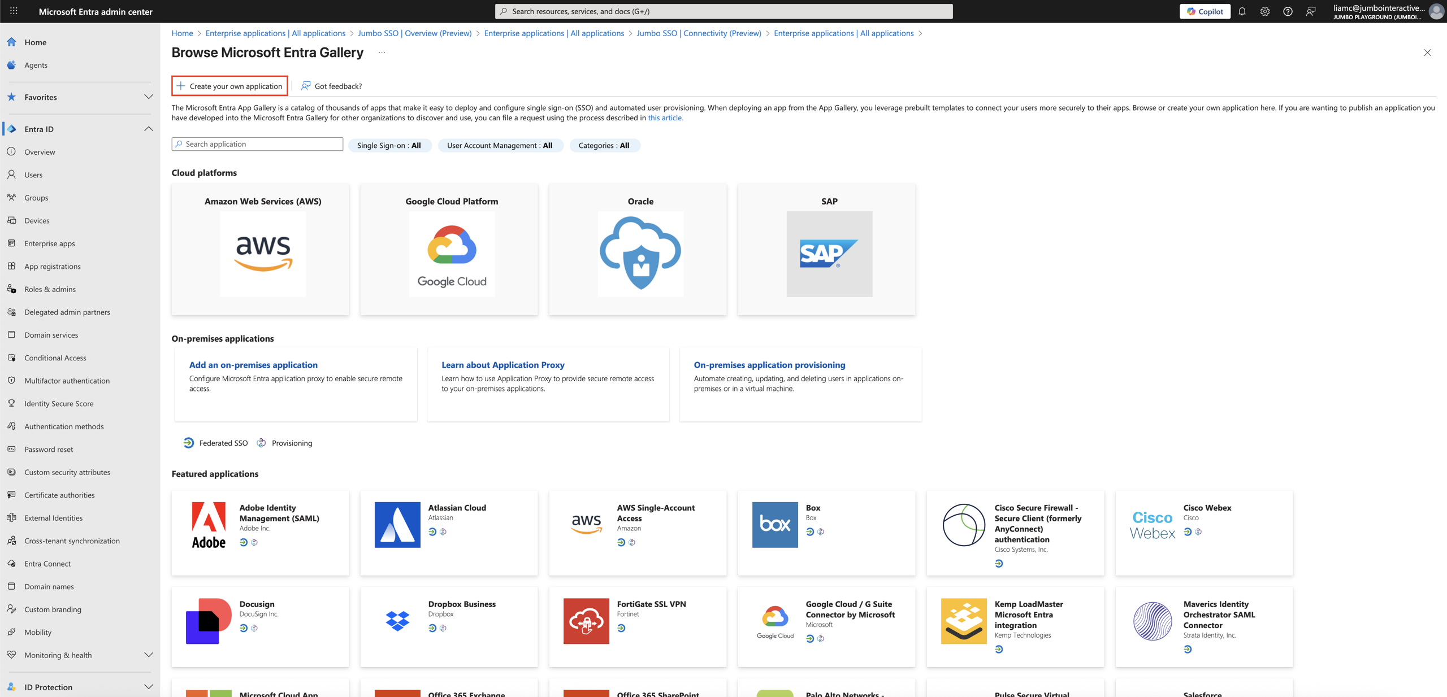
Task: Expand ID Protection chevron
Action: point(148,687)
